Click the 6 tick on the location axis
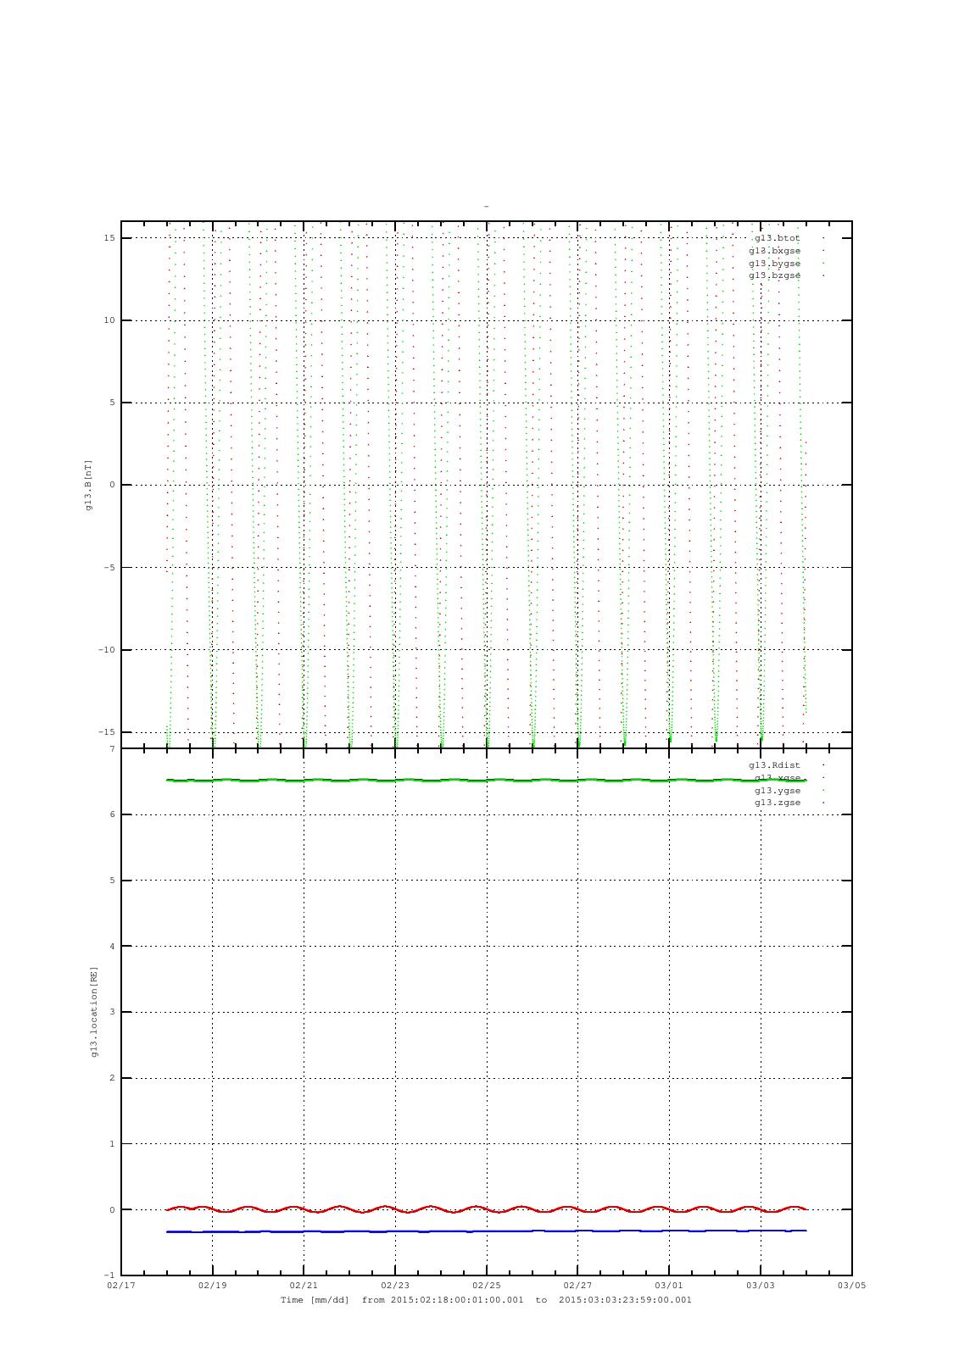The image size is (959, 1356). click(112, 814)
